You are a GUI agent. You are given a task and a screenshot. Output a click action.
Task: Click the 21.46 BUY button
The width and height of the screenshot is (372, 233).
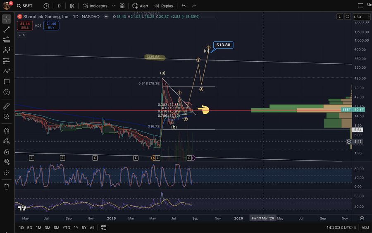click(51, 25)
